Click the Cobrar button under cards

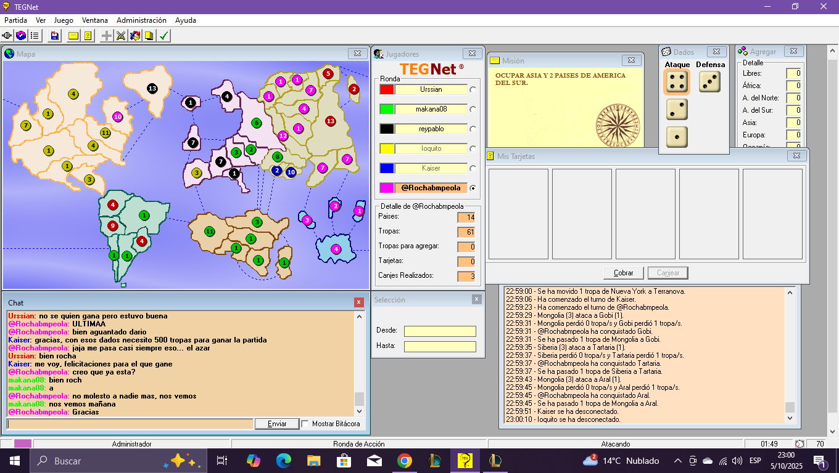pos(623,273)
